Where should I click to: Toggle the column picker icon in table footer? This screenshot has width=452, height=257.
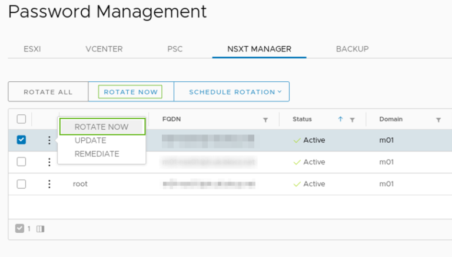point(40,229)
